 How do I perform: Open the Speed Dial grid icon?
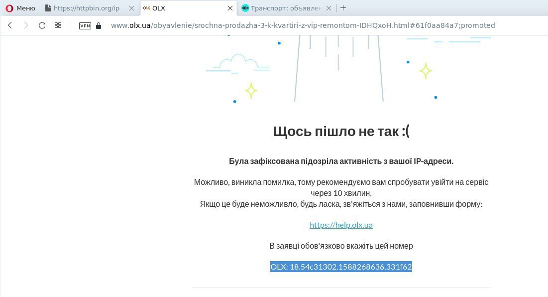(x=58, y=25)
